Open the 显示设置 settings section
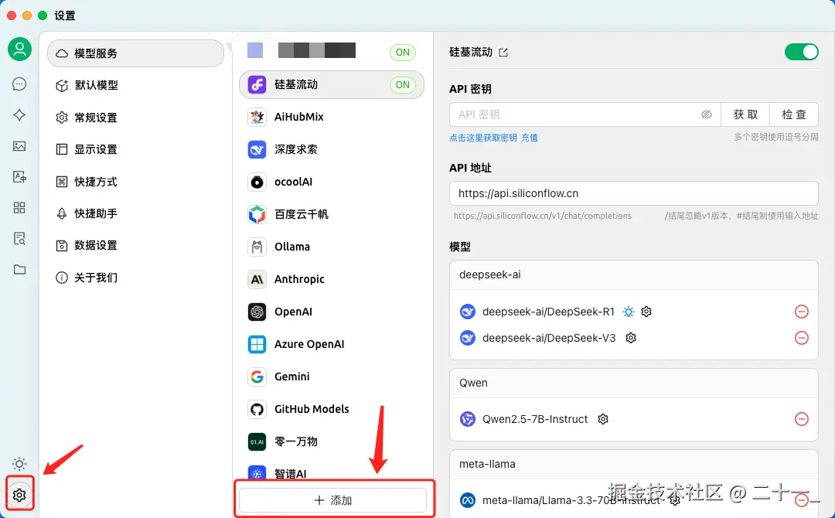Image resolution: width=835 pixels, height=518 pixels. pos(135,149)
